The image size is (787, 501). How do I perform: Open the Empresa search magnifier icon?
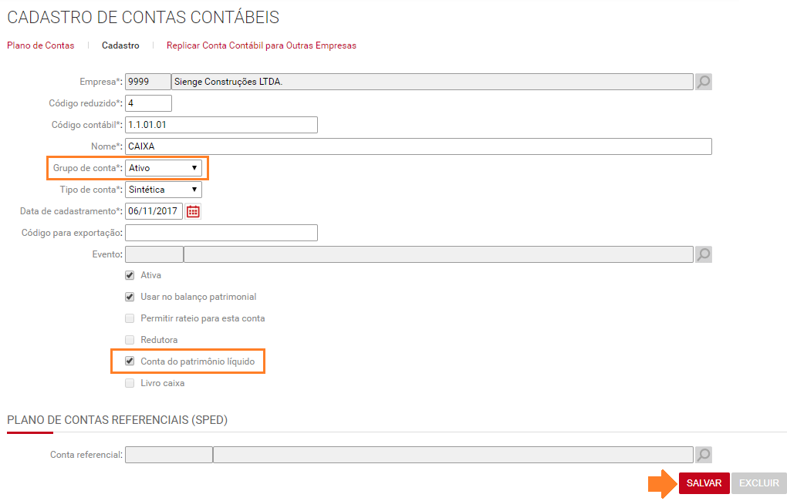click(x=704, y=82)
